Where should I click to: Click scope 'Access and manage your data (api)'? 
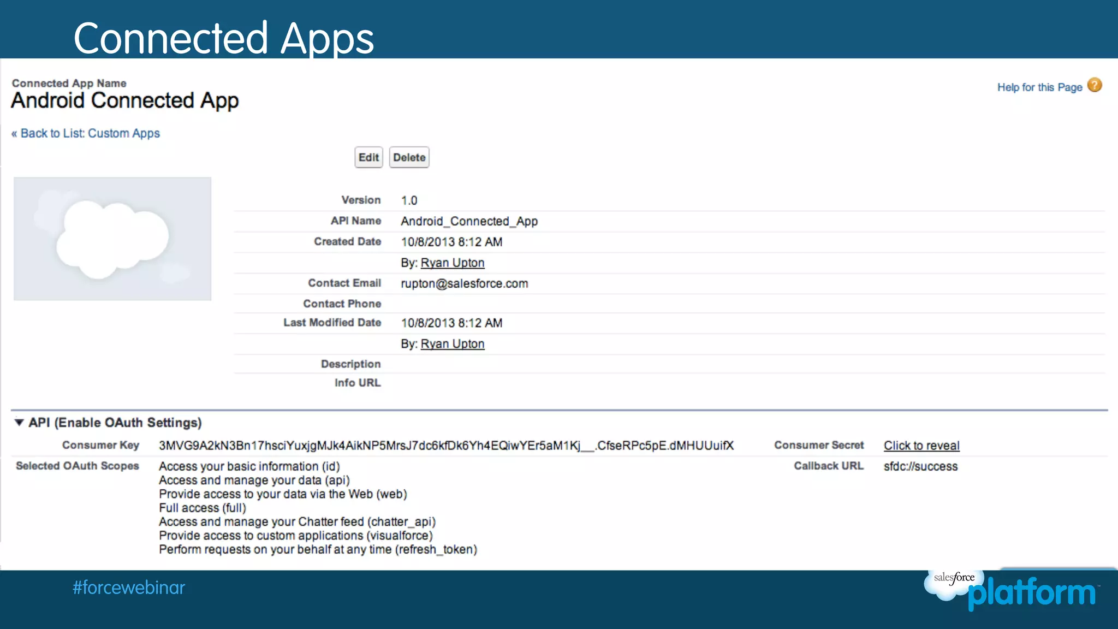coord(254,480)
